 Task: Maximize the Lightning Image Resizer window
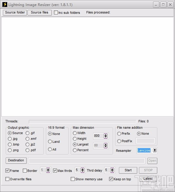click(x=163, y=5)
